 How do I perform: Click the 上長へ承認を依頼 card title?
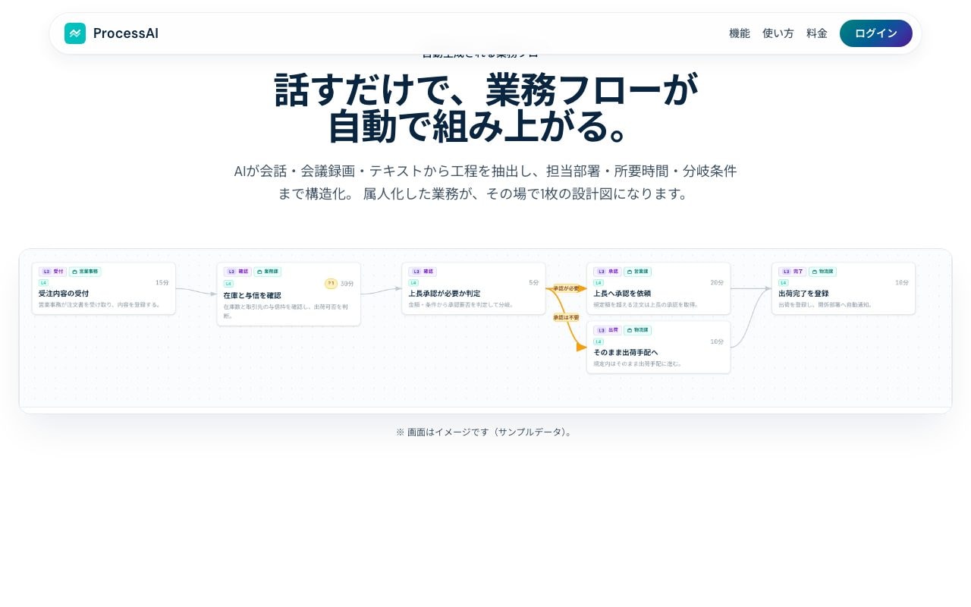coord(622,293)
